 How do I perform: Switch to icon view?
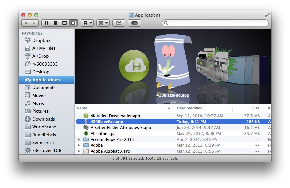tap(47, 23)
